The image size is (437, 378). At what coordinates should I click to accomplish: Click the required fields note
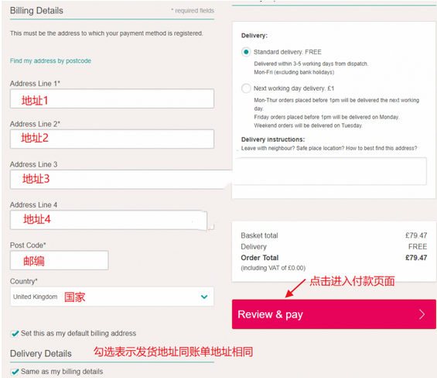coord(193,11)
